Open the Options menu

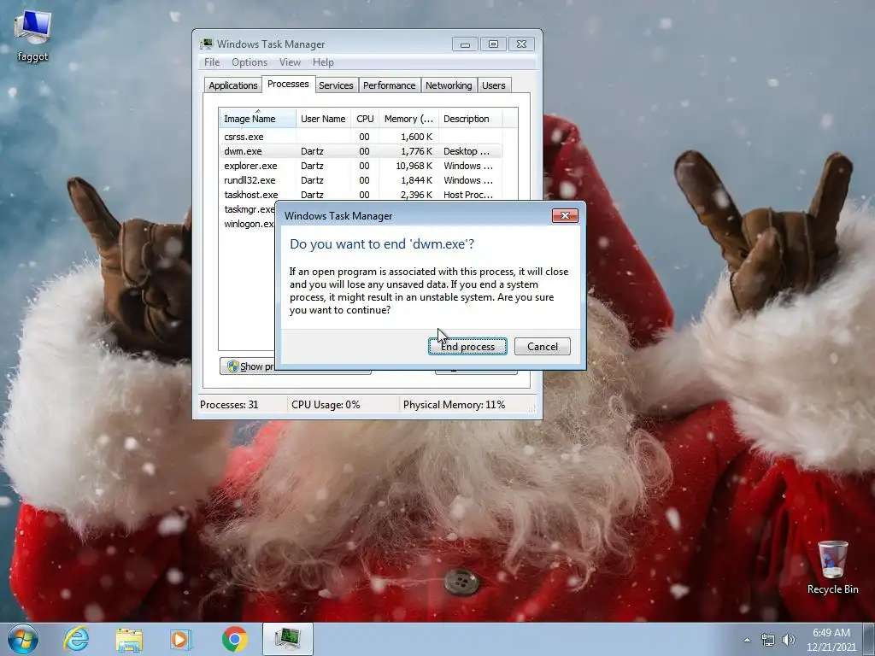(x=250, y=61)
